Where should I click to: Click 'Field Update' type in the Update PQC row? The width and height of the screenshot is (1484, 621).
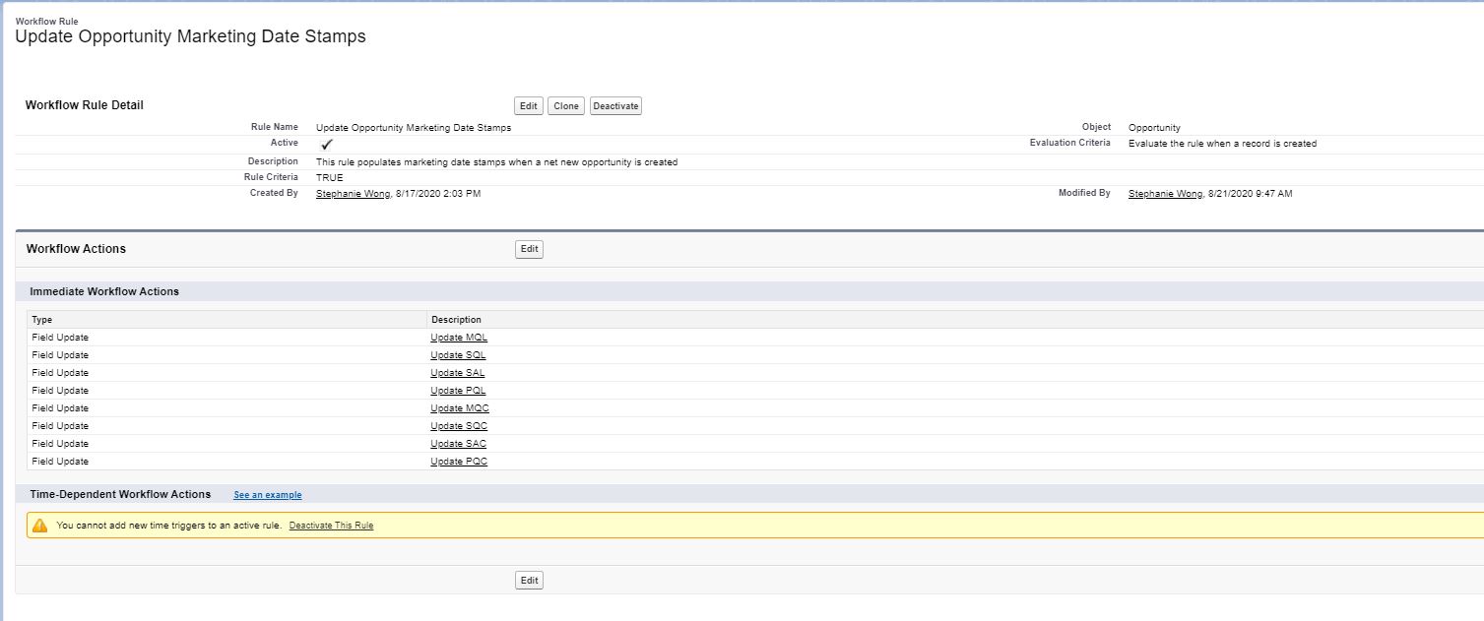pos(60,462)
